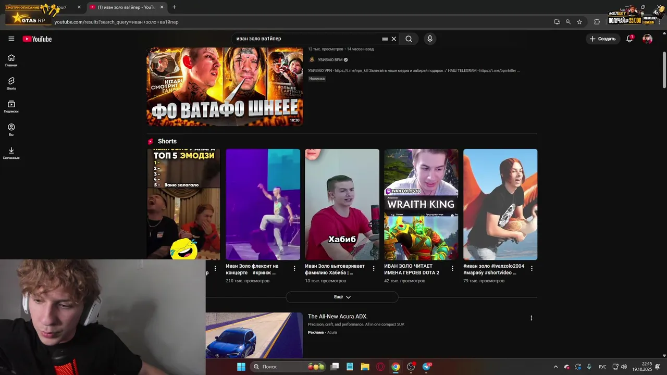Image resolution: width=667 pixels, height=375 pixels.
Task: Open File Explorer from the taskbar
Action: tap(365, 367)
